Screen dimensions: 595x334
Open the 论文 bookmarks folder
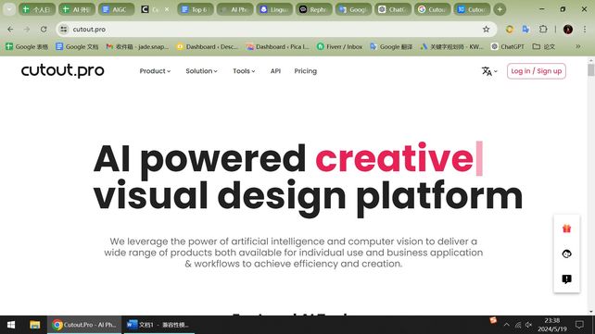544,46
